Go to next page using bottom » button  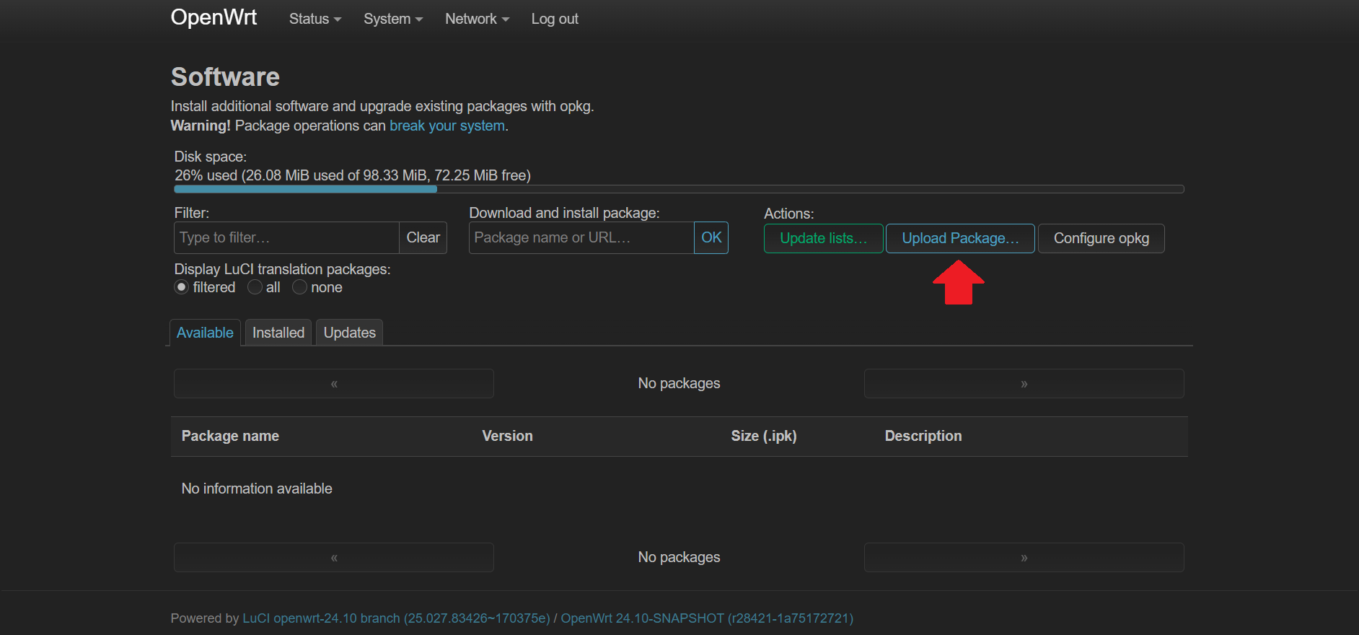pos(1024,557)
